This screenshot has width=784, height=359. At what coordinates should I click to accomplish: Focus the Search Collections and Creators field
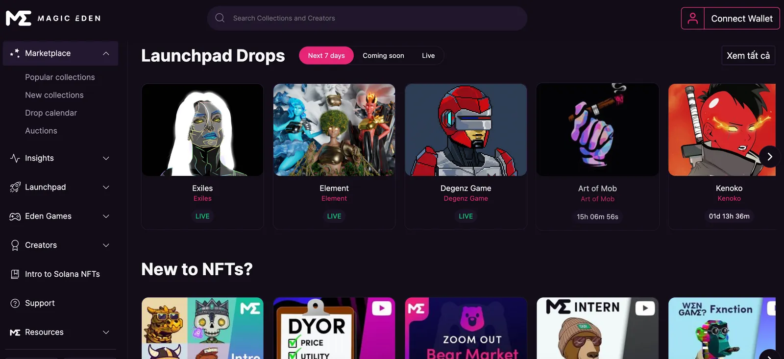point(367,18)
